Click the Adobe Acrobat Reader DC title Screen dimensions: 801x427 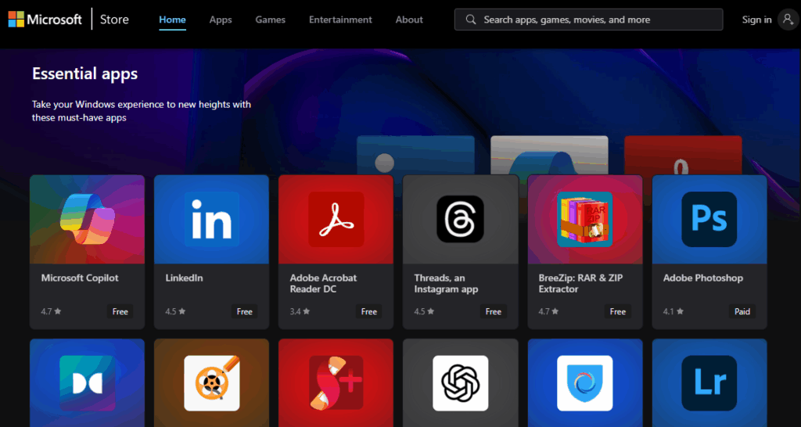pyautogui.click(x=323, y=283)
